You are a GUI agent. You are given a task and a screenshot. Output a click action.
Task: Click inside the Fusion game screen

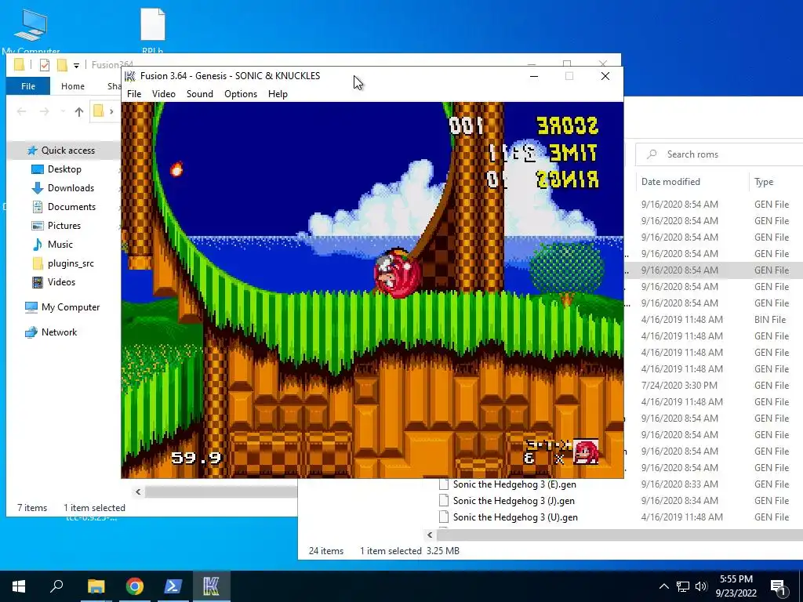pos(372,290)
